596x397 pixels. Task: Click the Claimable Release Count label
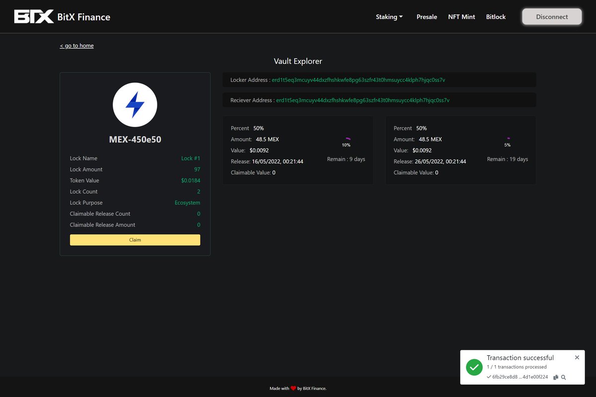tap(100, 214)
